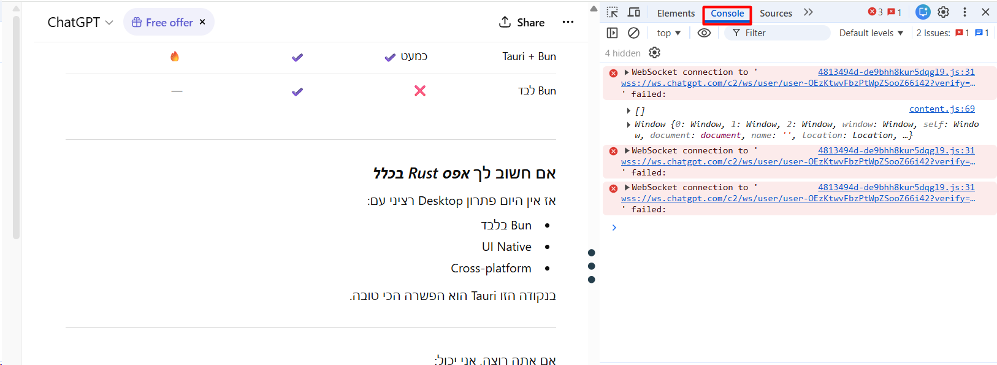The width and height of the screenshot is (997, 365).
Task: Open the top JavaScript context dropdown
Action: [668, 33]
